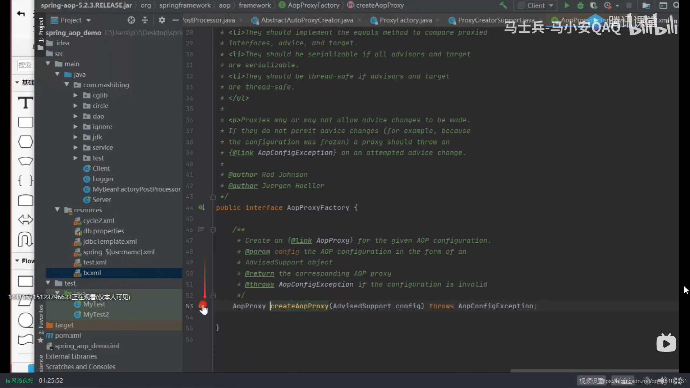Locate current file in Project tree
690x388 pixels.
131,20
